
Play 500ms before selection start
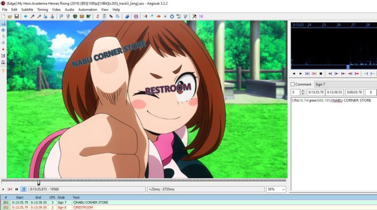(x=330, y=74)
